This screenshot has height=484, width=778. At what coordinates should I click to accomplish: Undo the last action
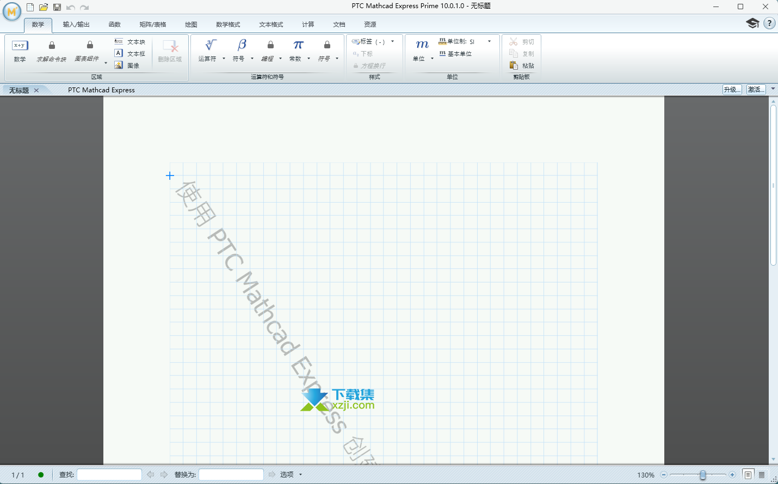[x=71, y=8]
